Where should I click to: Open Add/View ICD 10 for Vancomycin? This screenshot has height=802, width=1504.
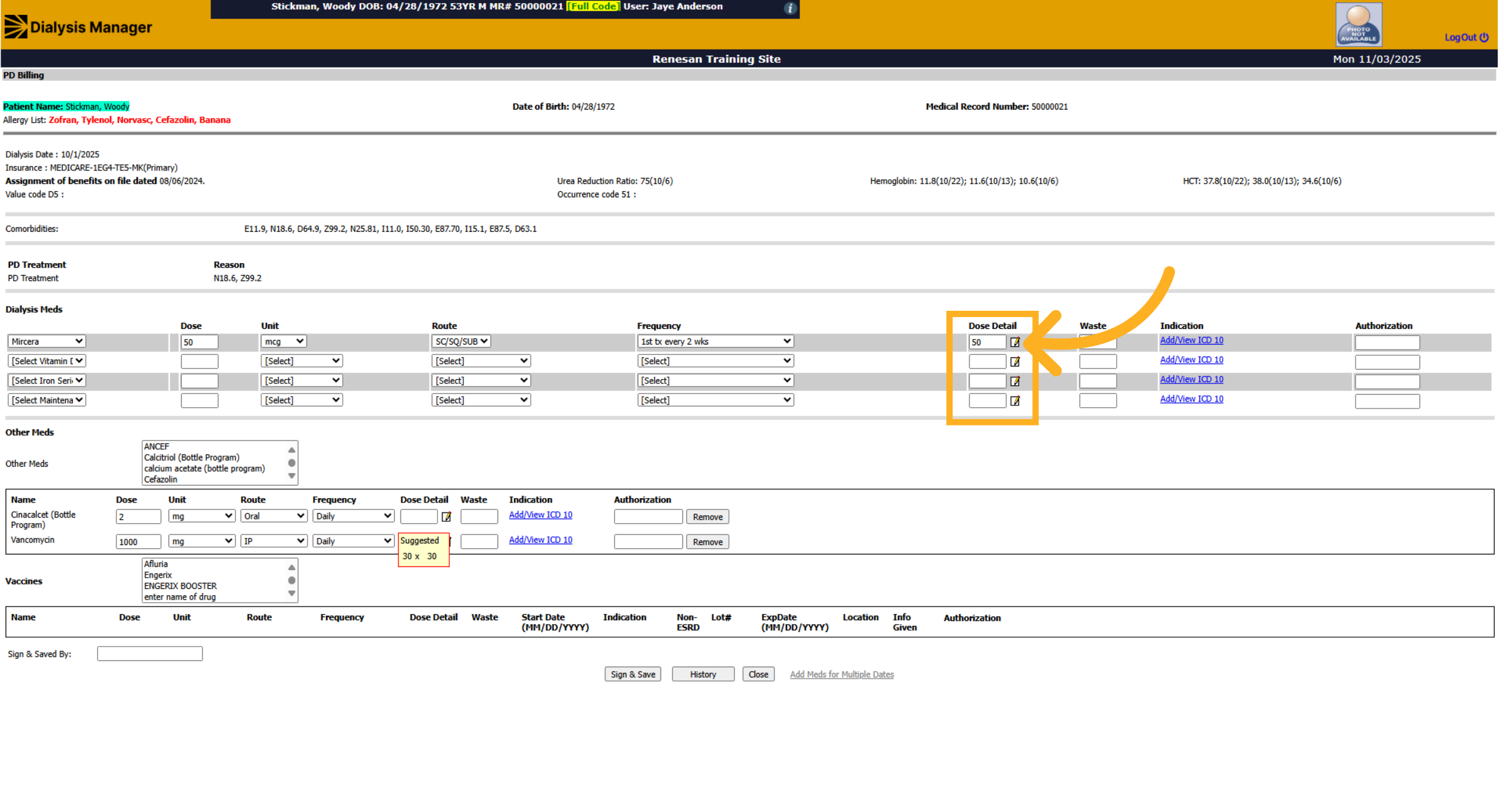click(541, 539)
